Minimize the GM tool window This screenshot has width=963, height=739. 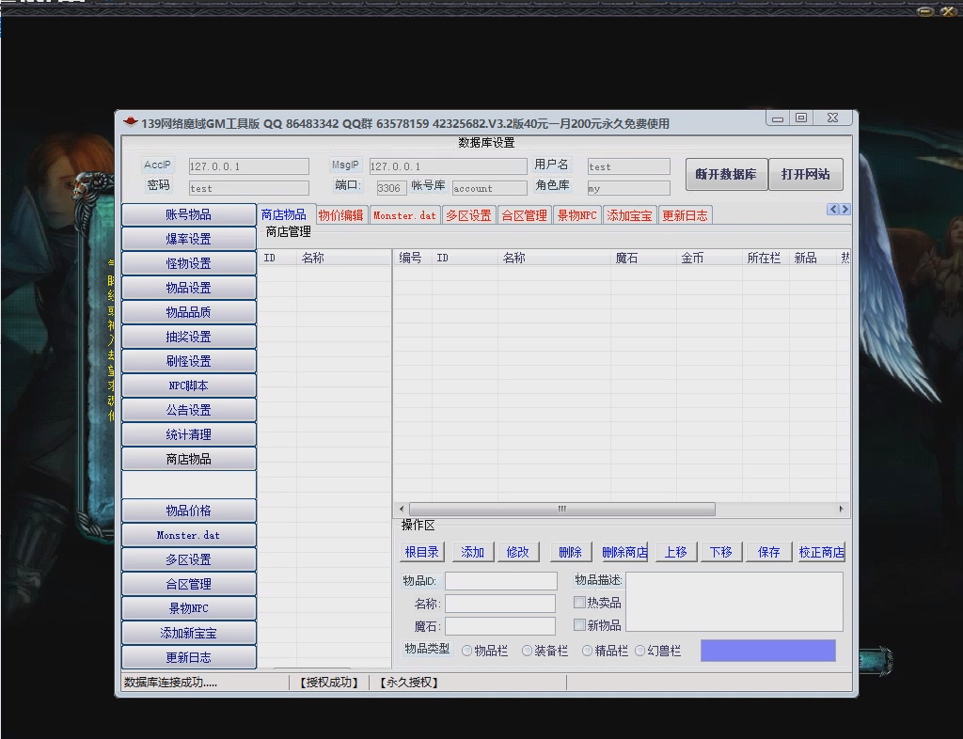[777, 118]
